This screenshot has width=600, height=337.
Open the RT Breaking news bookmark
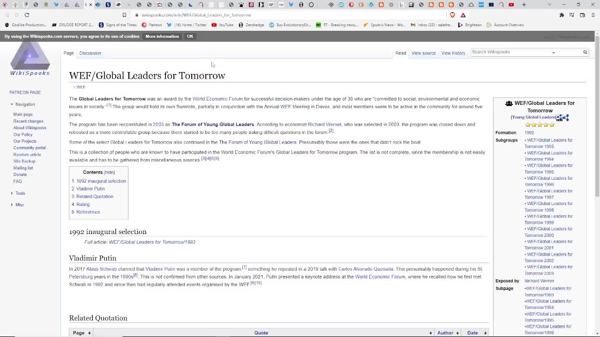pos(337,25)
